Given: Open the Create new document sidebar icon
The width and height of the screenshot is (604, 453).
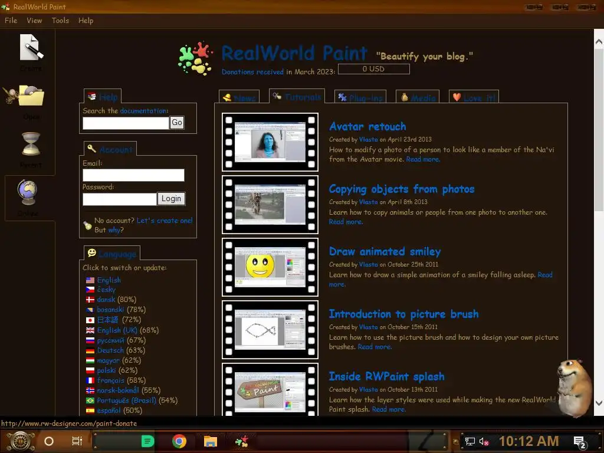Looking at the screenshot, I should [31, 47].
